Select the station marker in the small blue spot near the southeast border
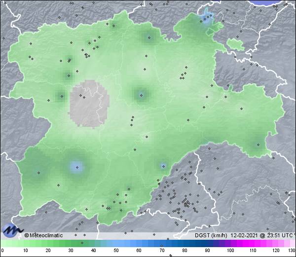Image resolution: width=296 pixels, height=257 pixels. (163, 166)
